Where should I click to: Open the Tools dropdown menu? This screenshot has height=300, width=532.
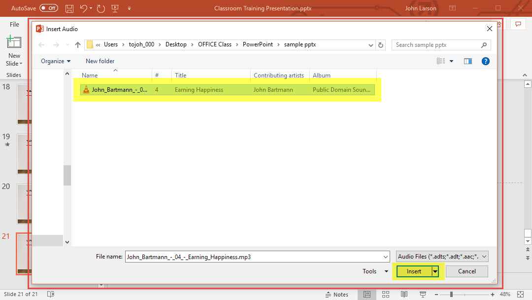pyautogui.click(x=375, y=271)
